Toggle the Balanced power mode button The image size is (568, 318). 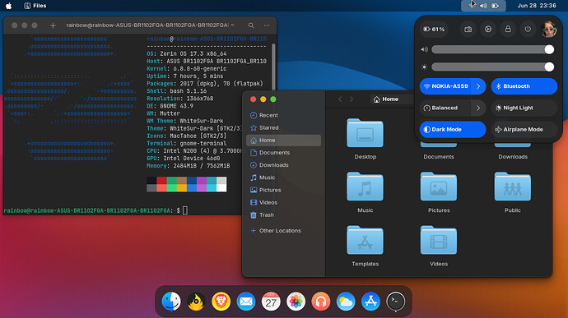coord(445,108)
